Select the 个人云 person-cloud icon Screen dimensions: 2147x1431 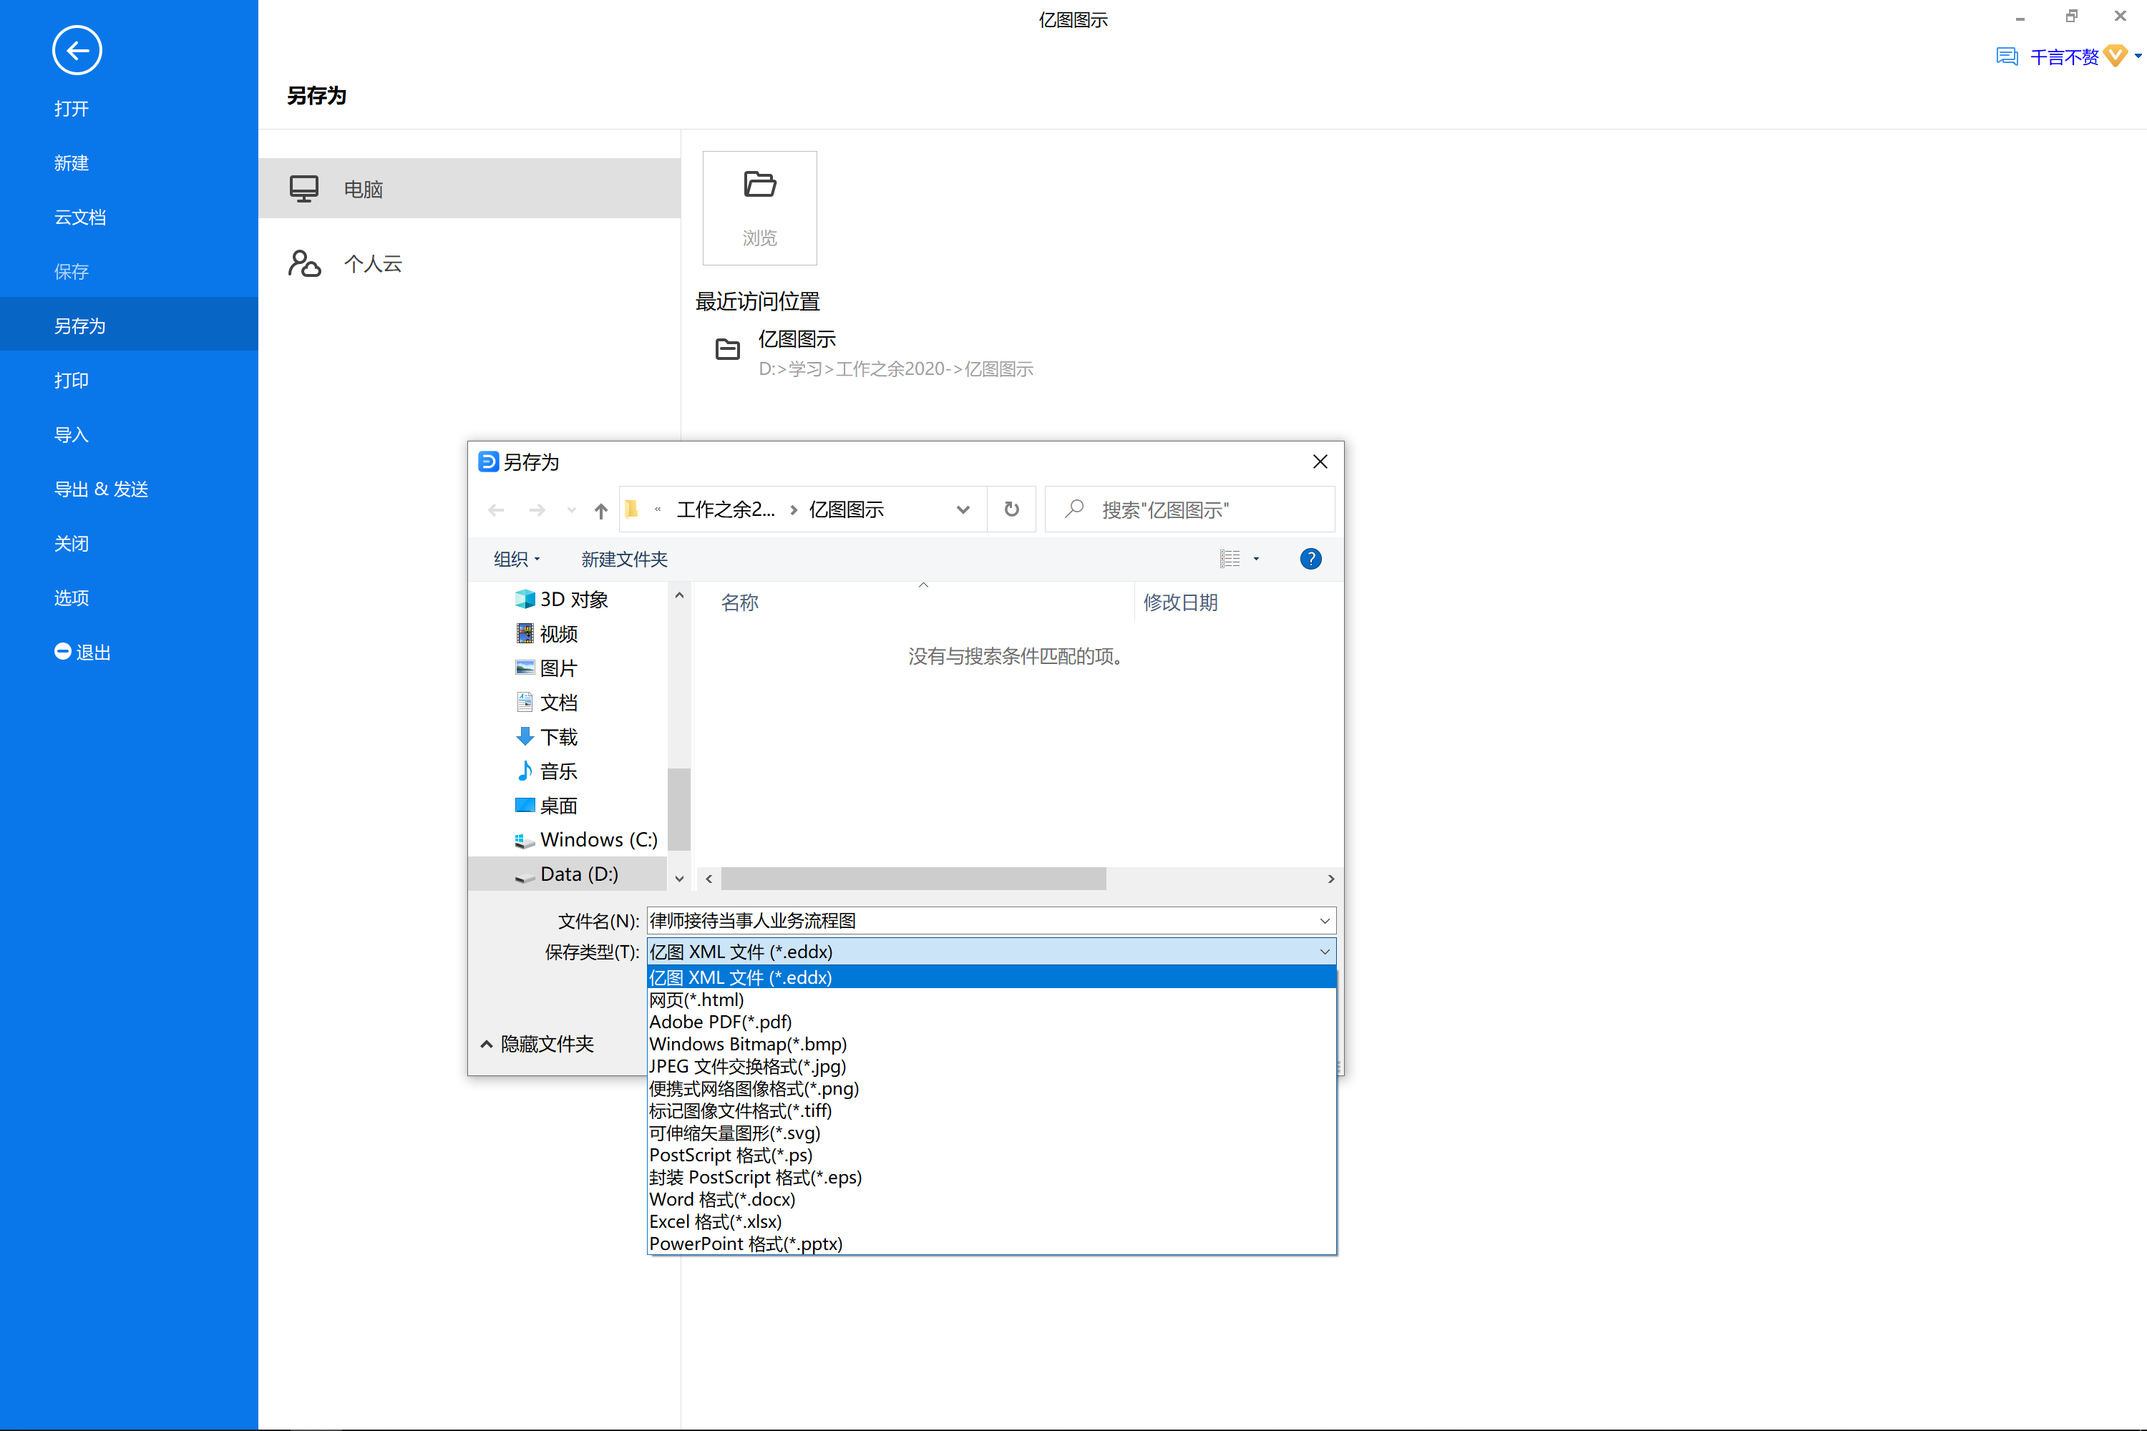(304, 263)
